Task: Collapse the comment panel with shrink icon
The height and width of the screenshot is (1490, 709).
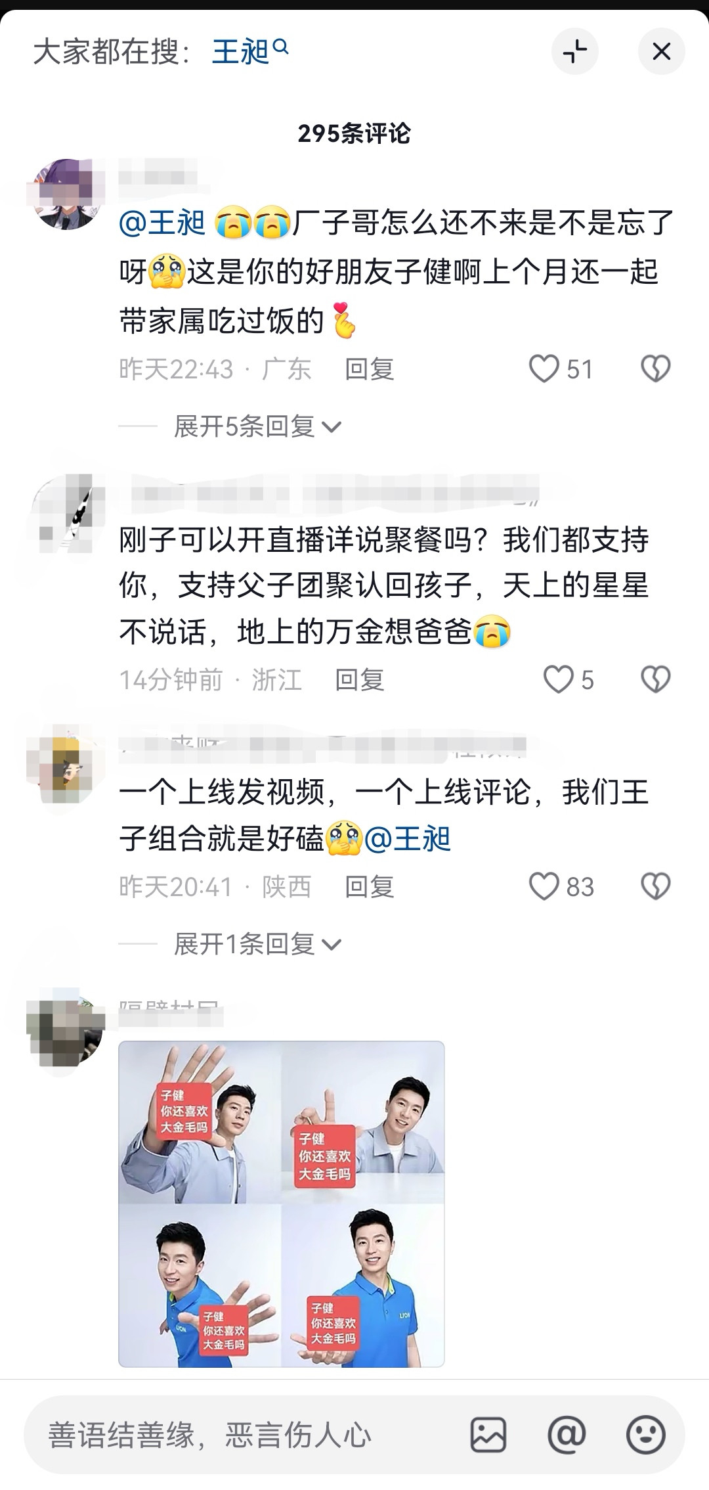Action: [x=575, y=51]
